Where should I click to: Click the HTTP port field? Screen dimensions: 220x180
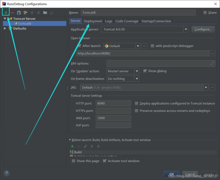click(113, 104)
